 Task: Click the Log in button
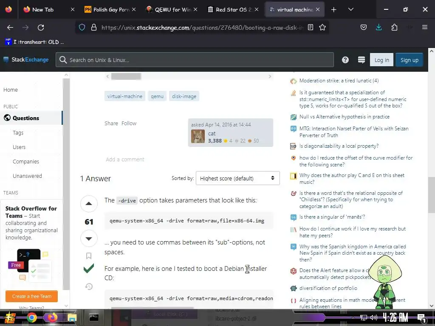[381, 60]
